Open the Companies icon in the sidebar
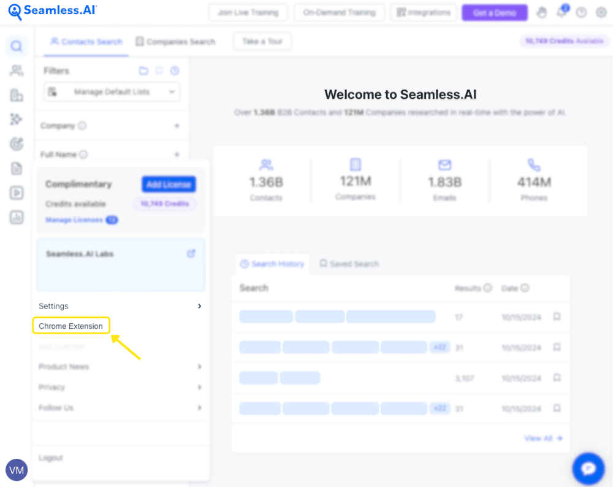The image size is (613, 487). 17,95
